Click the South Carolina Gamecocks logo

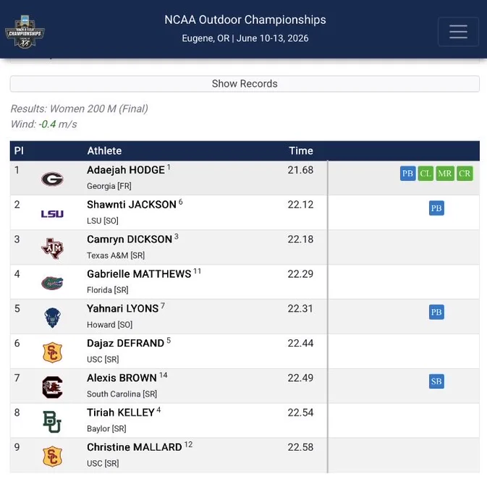coord(52,387)
